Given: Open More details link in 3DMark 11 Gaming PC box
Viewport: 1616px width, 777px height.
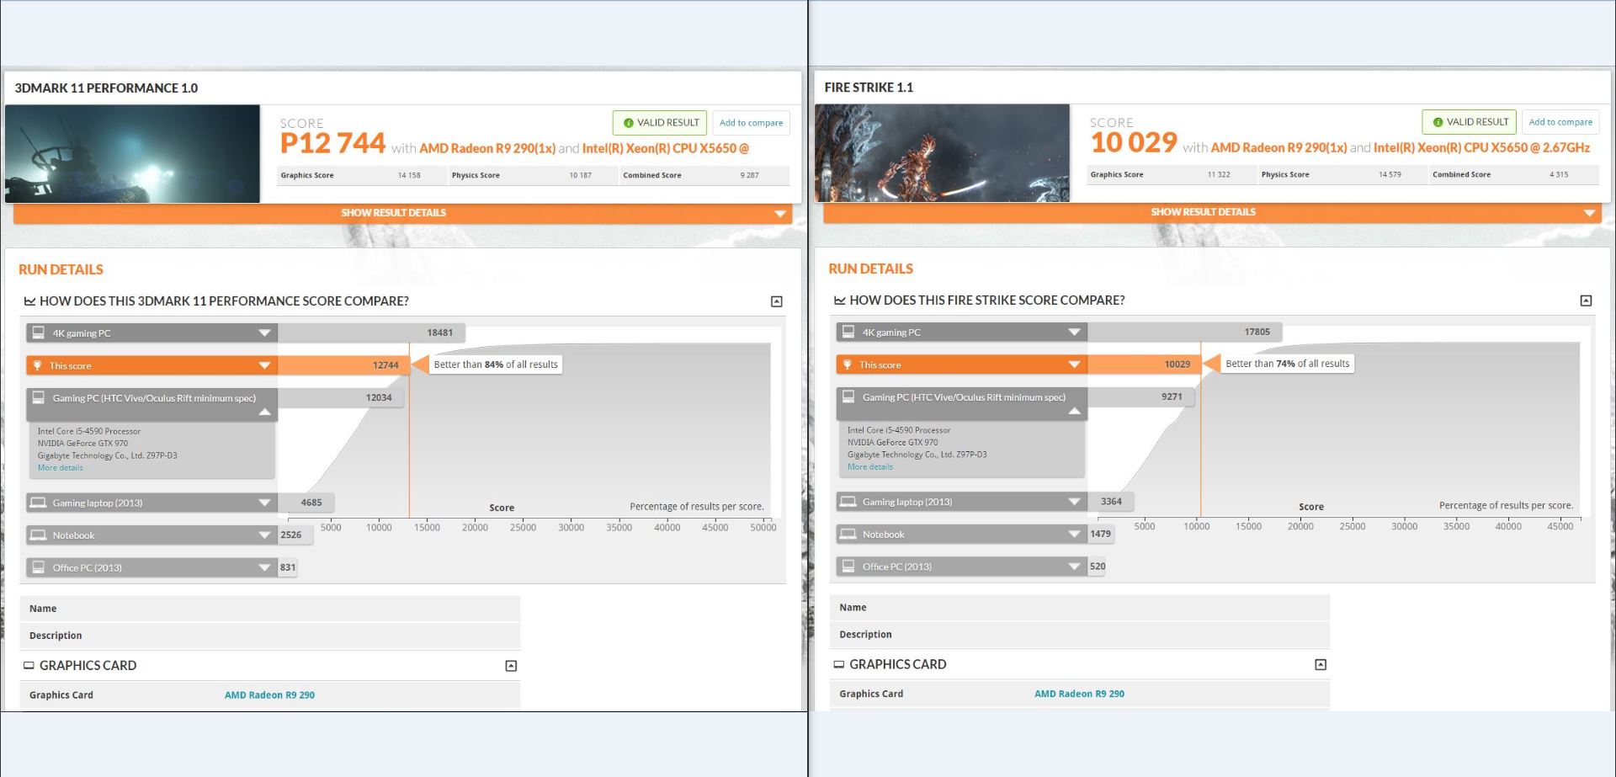Looking at the screenshot, I should [60, 468].
